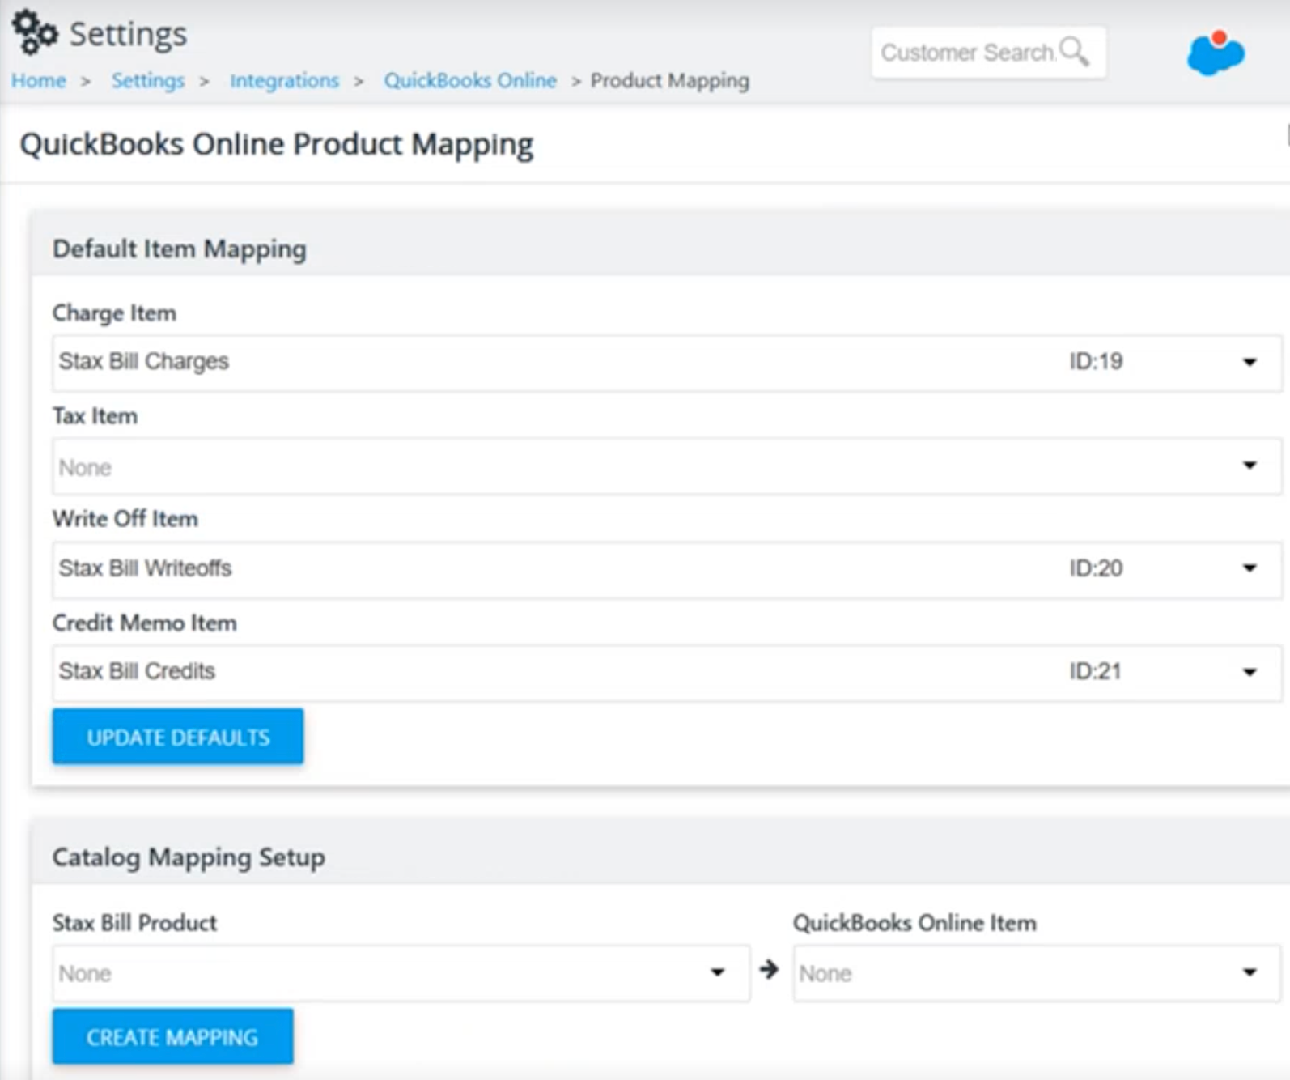
Task: Click the UPDATE DEFAULTS button
Action: pos(178,737)
